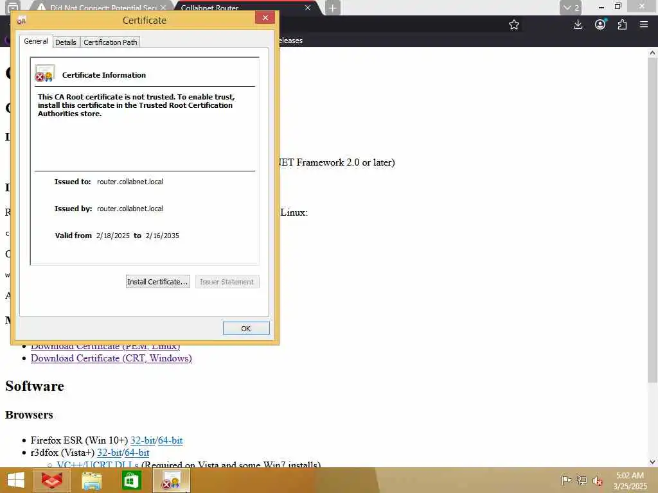This screenshot has height=493, width=658.
Task: Close the Collabnet Router browser tab
Action: (x=308, y=8)
